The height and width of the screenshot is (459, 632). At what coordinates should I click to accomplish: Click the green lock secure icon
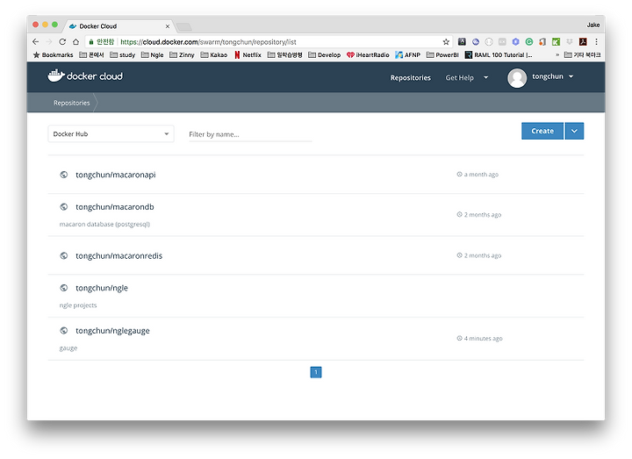[x=91, y=42]
